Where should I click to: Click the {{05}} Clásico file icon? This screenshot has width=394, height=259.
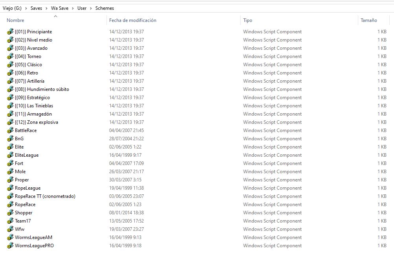coord(10,65)
